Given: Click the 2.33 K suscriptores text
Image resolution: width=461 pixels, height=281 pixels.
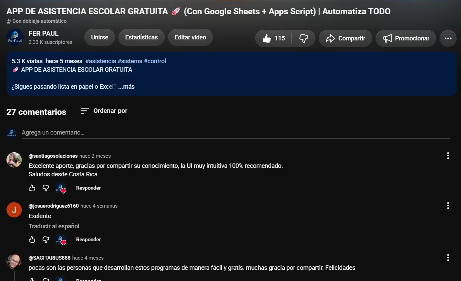Looking at the screenshot, I should point(50,42).
